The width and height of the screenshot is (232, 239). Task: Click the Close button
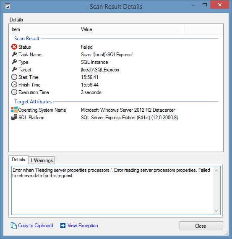[201, 226]
